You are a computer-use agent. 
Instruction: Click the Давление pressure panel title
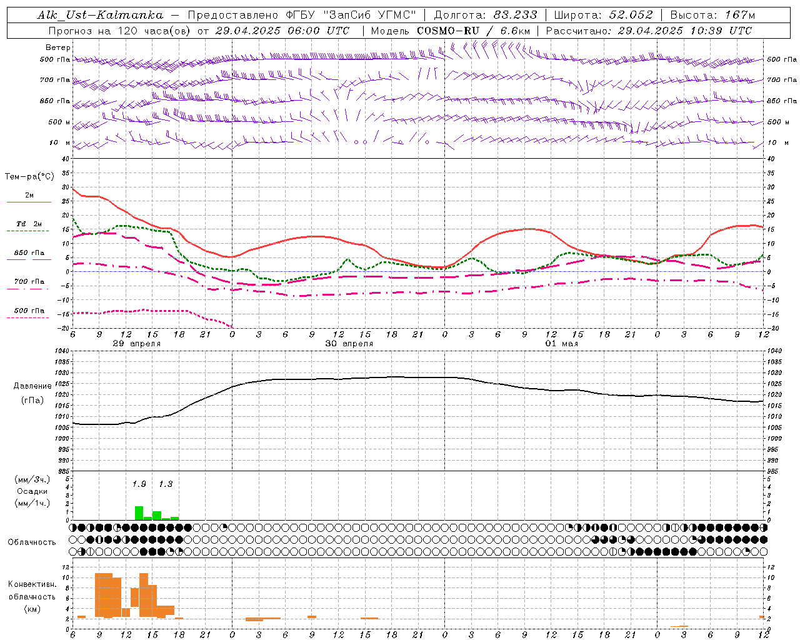point(32,386)
